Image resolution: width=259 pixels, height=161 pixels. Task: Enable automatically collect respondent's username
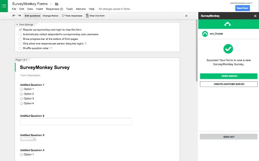(x=20, y=34)
